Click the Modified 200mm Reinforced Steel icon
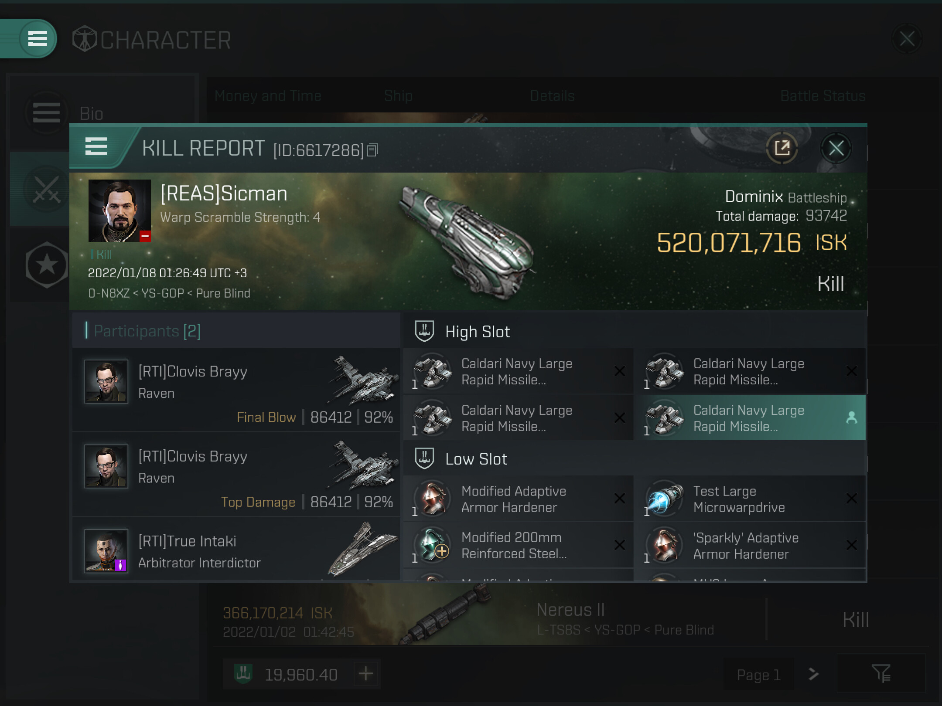 pyautogui.click(x=432, y=545)
